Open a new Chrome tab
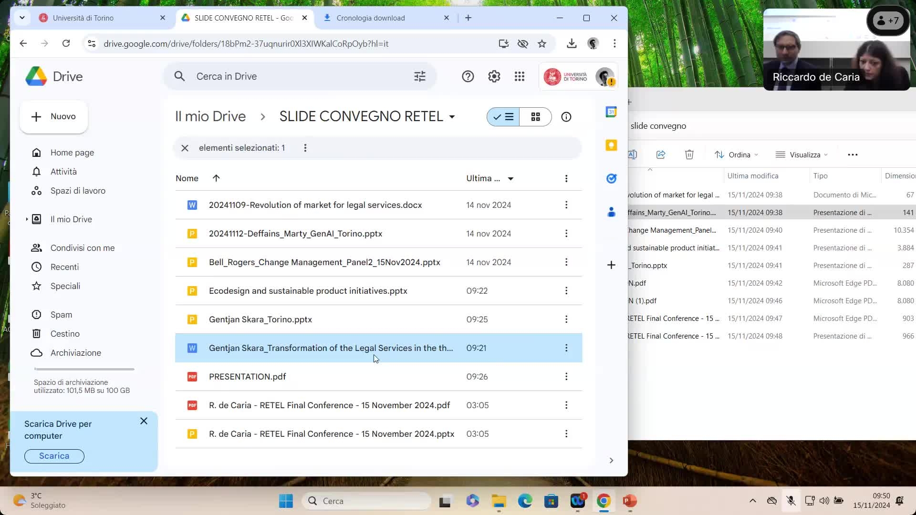 click(468, 18)
